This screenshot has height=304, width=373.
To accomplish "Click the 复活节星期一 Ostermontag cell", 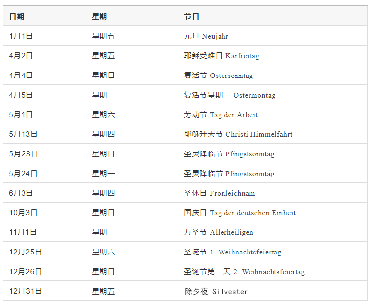I will click(x=230, y=95).
